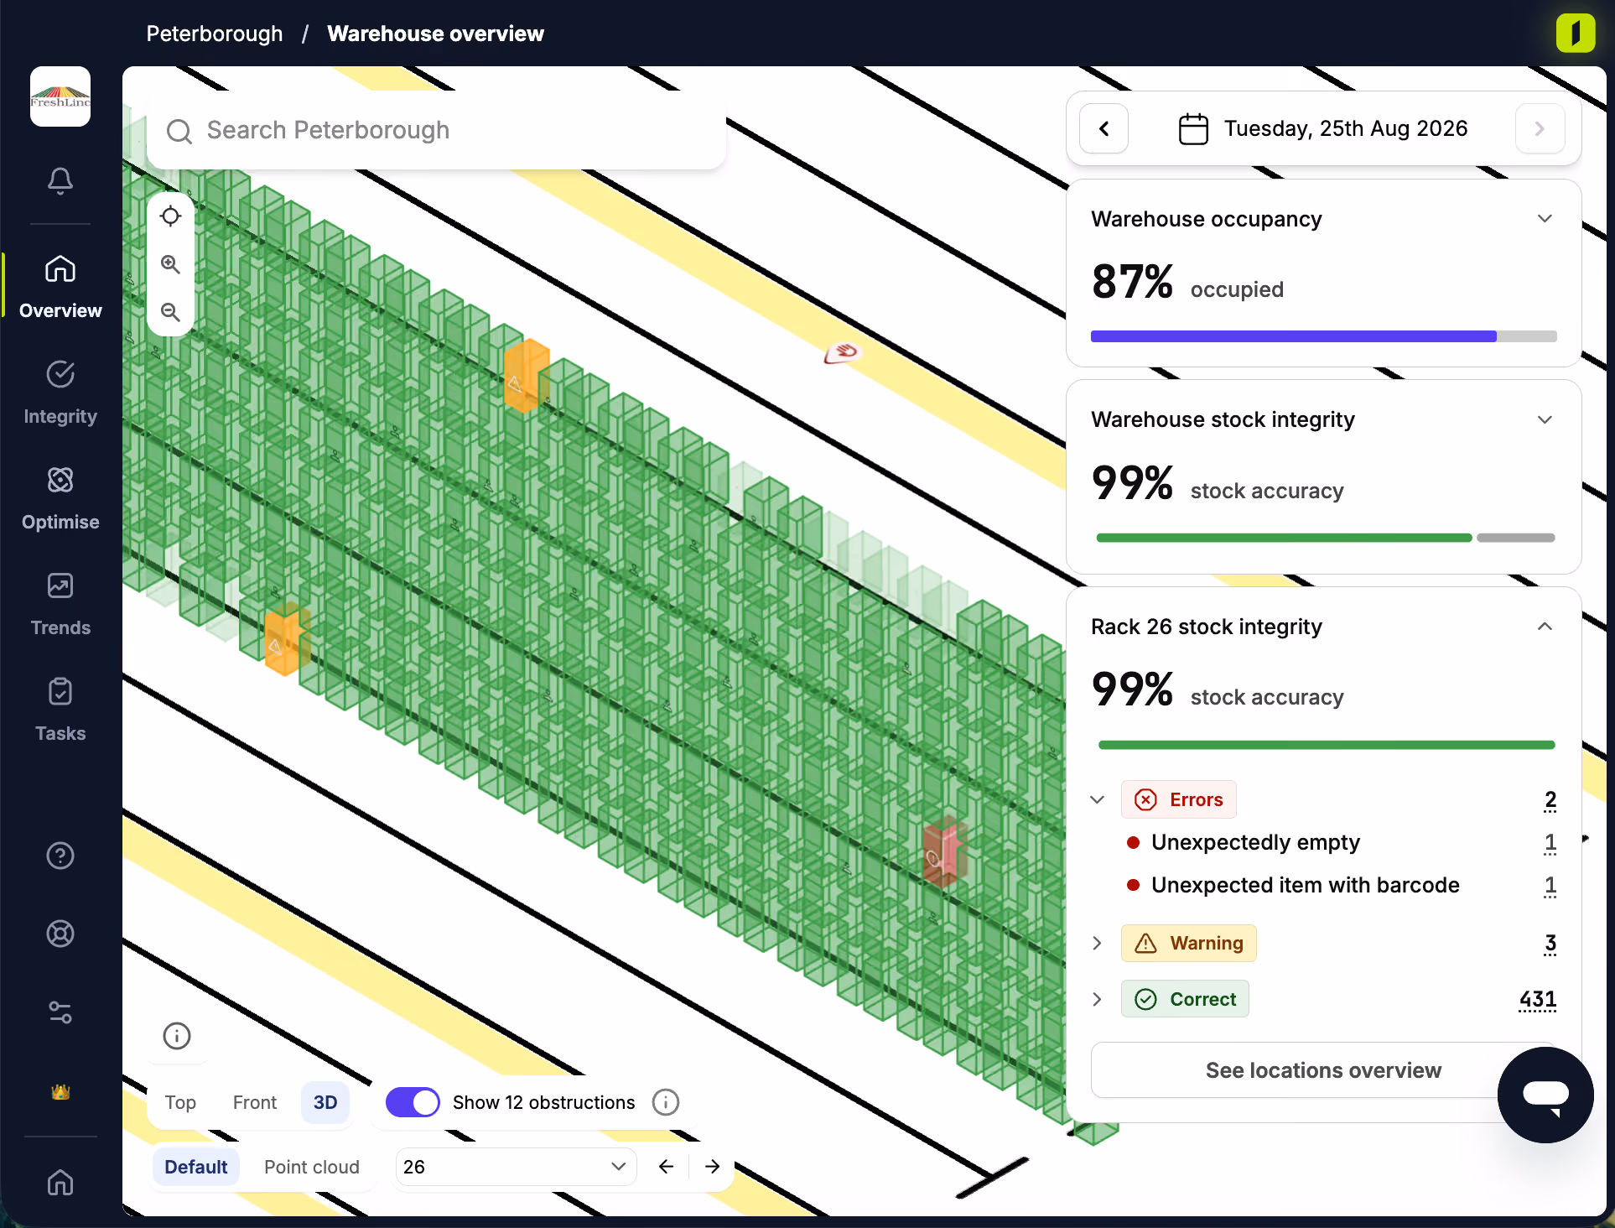
Task: Go to previous date
Action: [1103, 128]
